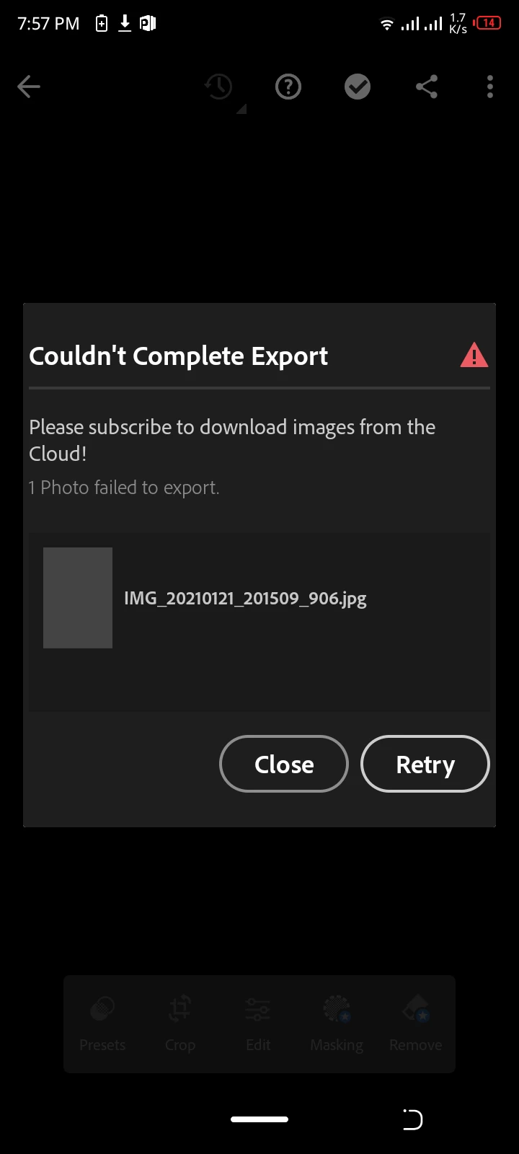The image size is (519, 1154).
Task: Open the share icon
Action: click(x=427, y=87)
